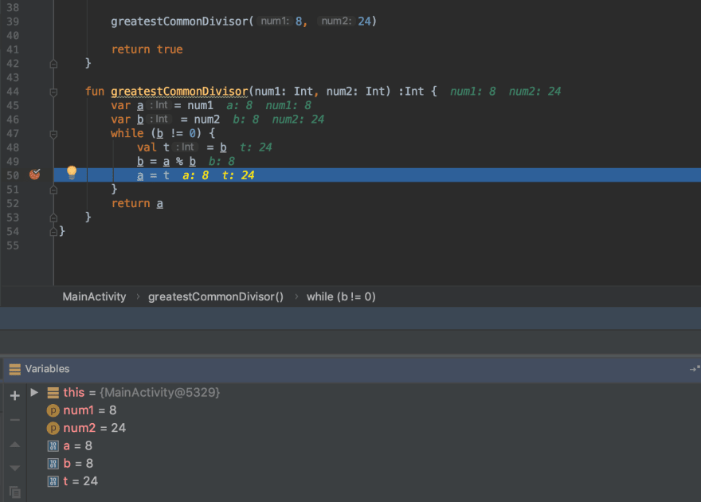The image size is (701, 502).
Task: Collapse the while loop fold marker
Action: click(x=53, y=134)
